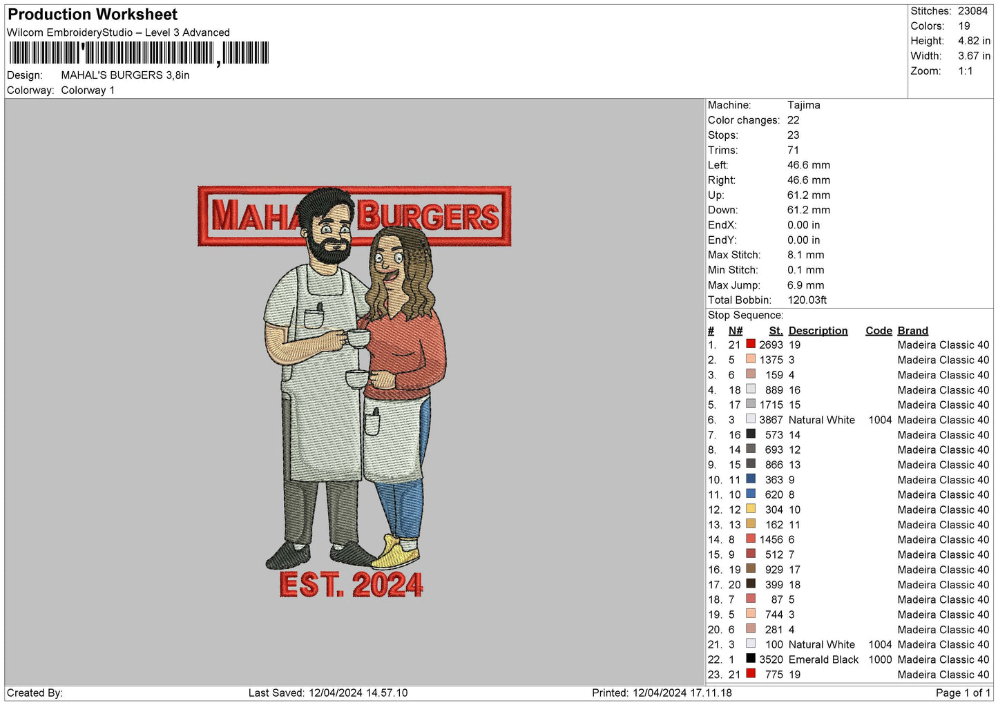Image resolution: width=998 pixels, height=705 pixels.
Task: Click the 'Created By:' footer label
Action: [35, 693]
